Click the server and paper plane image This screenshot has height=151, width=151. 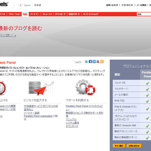click(x=41, y=88)
